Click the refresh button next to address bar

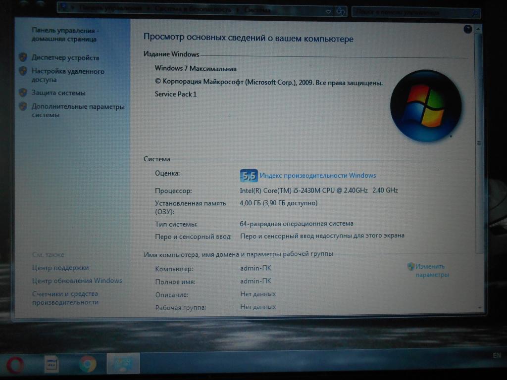(341, 12)
